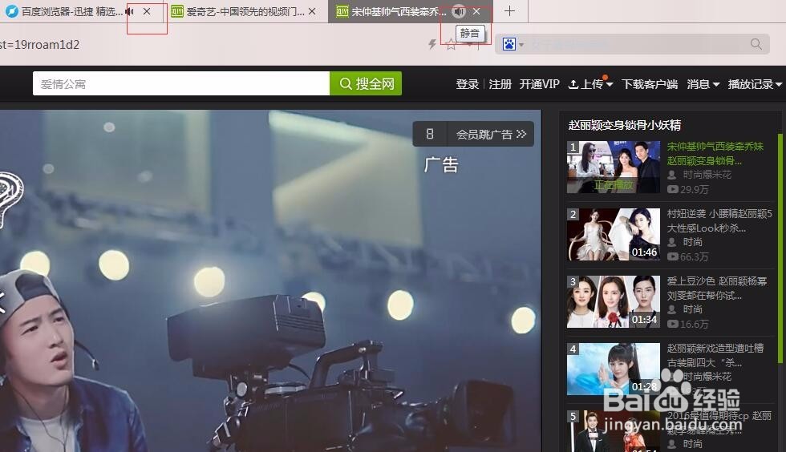Image resolution: width=786 pixels, height=452 pixels.
Task: Close the 爱奇艺-中国领先的视频 tab
Action: pos(312,11)
